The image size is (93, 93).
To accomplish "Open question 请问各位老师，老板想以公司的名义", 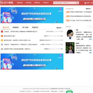I will point(17,40).
